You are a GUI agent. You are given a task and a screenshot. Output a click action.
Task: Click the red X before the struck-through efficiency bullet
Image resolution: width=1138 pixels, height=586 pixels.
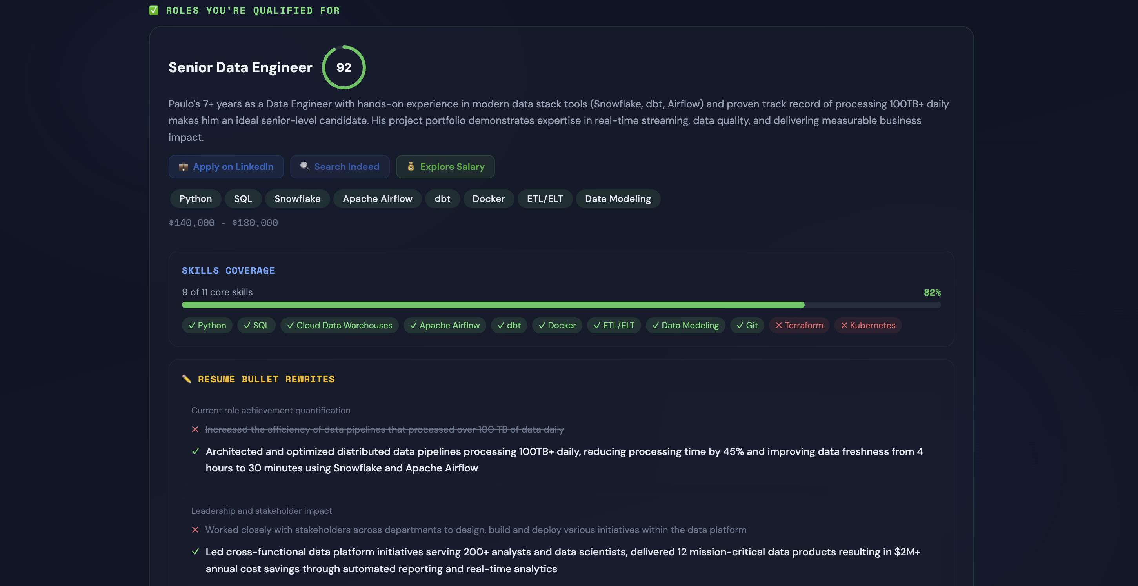tap(195, 429)
